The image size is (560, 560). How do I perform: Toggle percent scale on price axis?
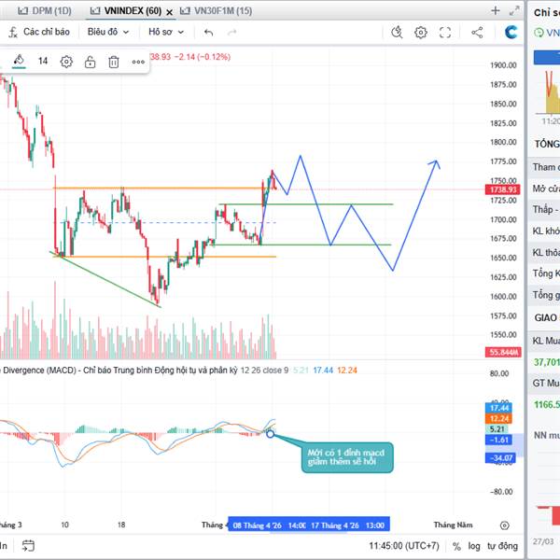pyautogui.click(x=456, y=546)
